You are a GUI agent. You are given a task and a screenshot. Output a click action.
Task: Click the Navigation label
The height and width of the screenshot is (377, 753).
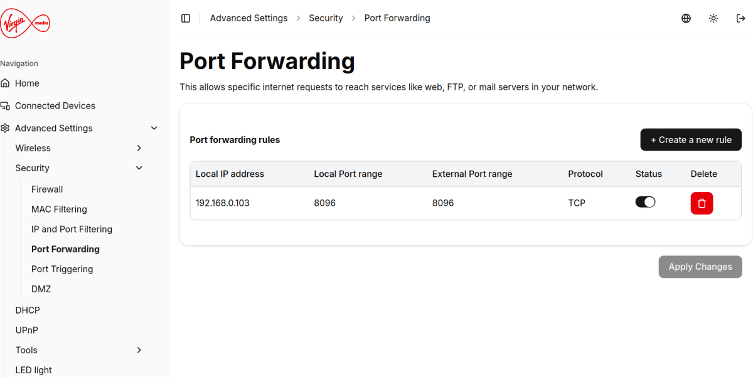click(x=19, y=63)
